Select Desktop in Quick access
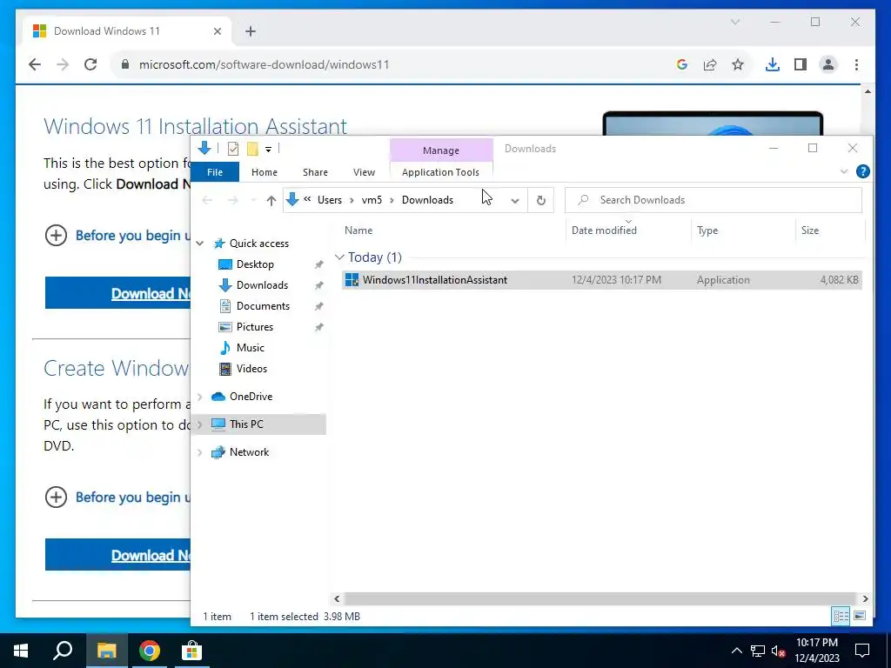 [255, 264]
